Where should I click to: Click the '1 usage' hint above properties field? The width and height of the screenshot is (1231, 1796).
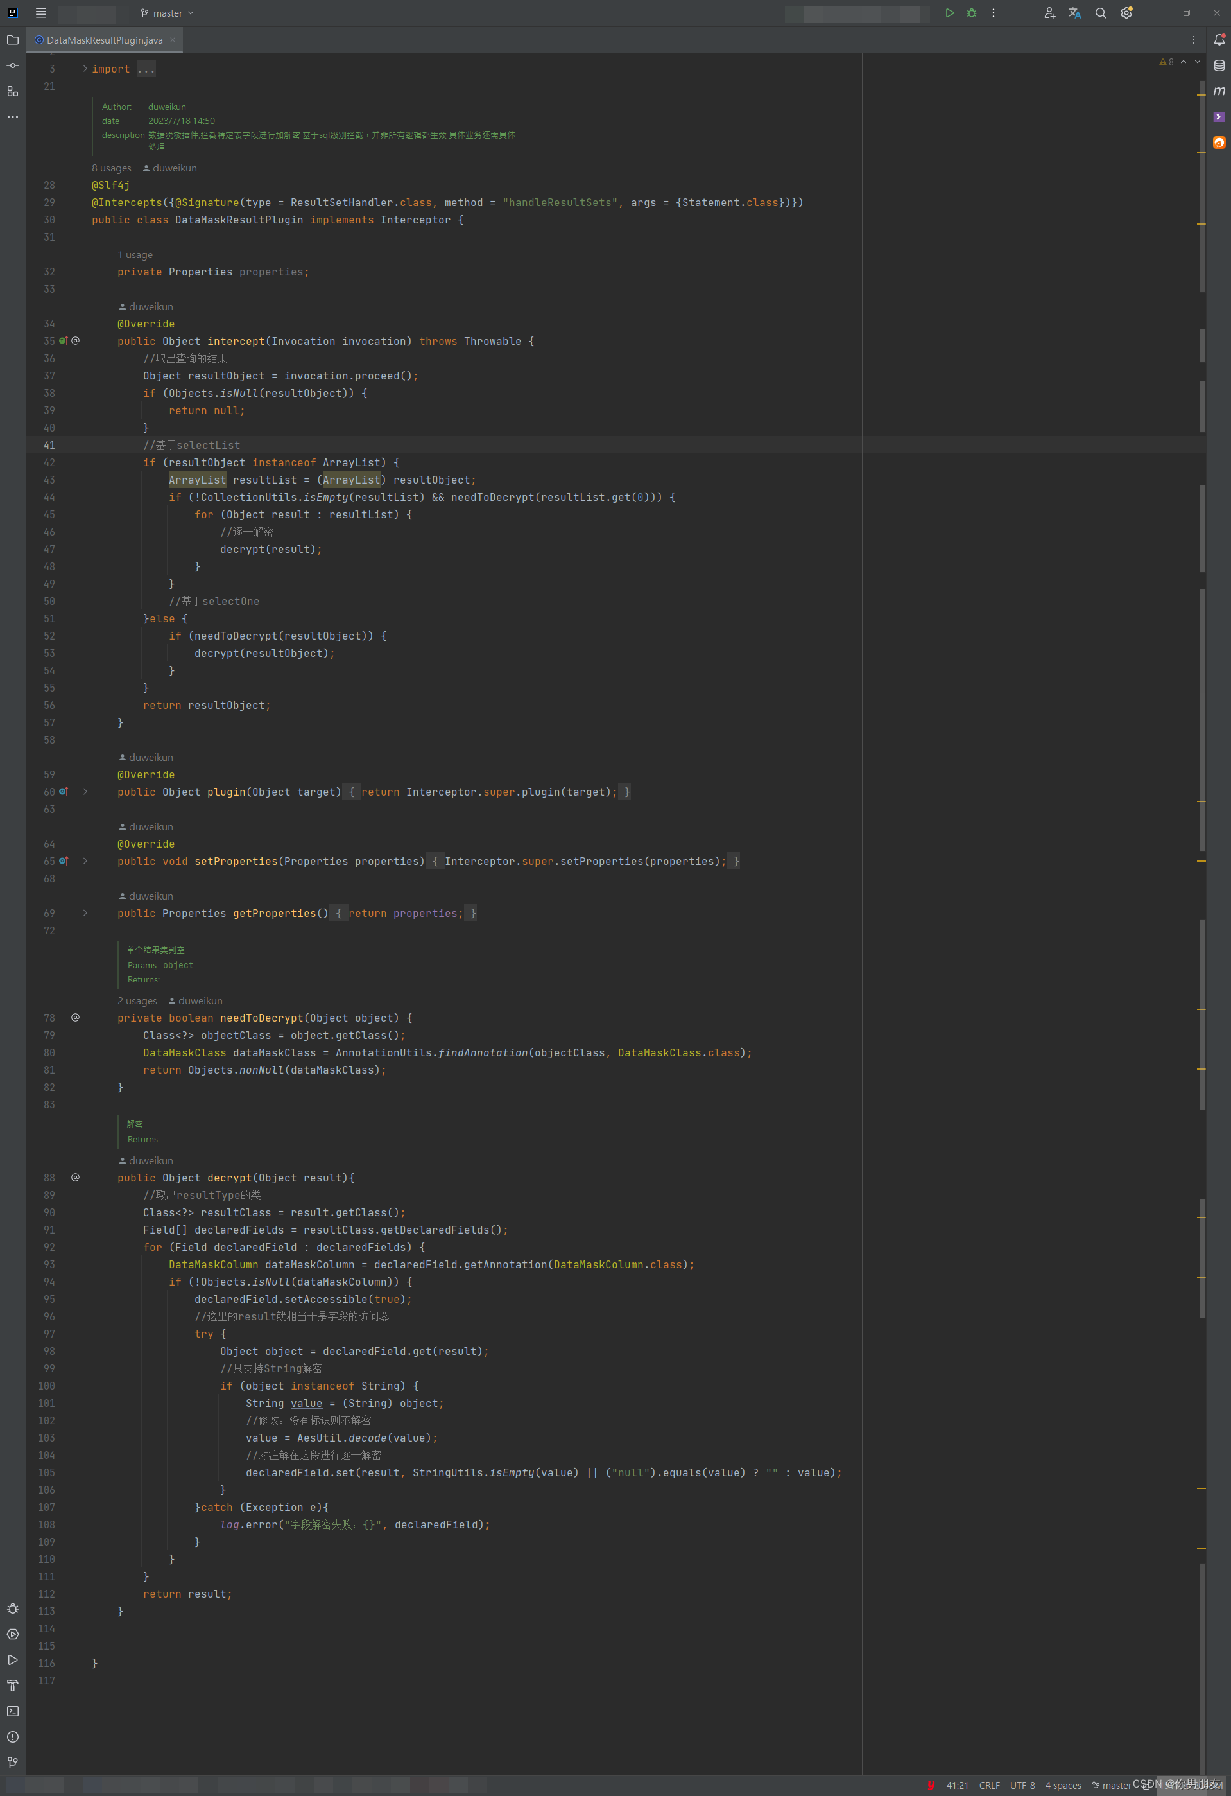pyautogui.click(x=135, y=254)
